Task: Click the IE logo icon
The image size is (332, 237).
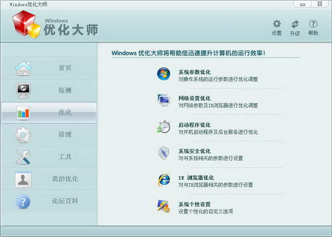Action: point(164,180)
